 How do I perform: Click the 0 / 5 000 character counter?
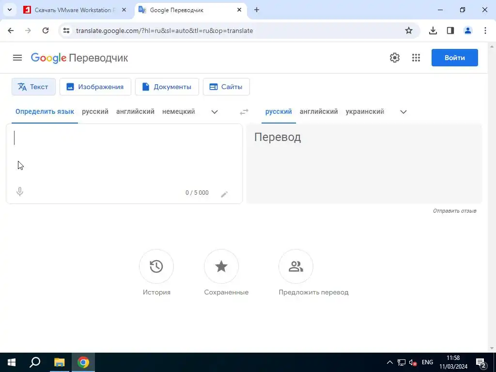pos(197,193)
